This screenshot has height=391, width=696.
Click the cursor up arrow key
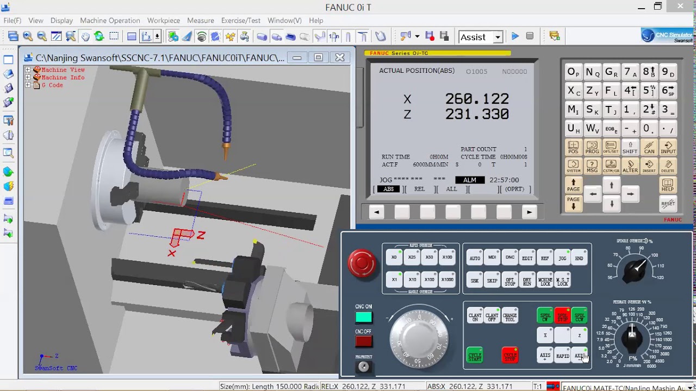point(612,185)
